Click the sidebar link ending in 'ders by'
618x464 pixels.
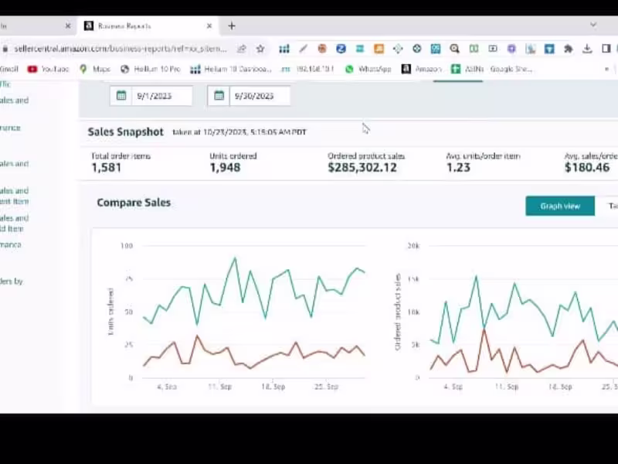coord(12,281)
